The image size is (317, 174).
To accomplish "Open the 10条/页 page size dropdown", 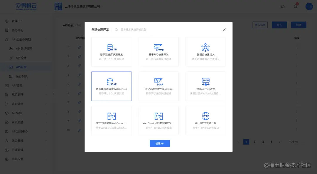I will [294, 142].
